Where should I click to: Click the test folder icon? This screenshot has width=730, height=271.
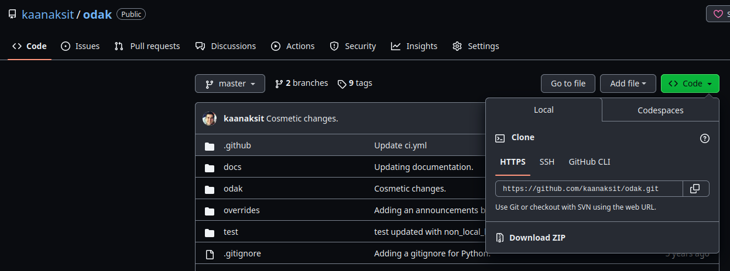210,232
